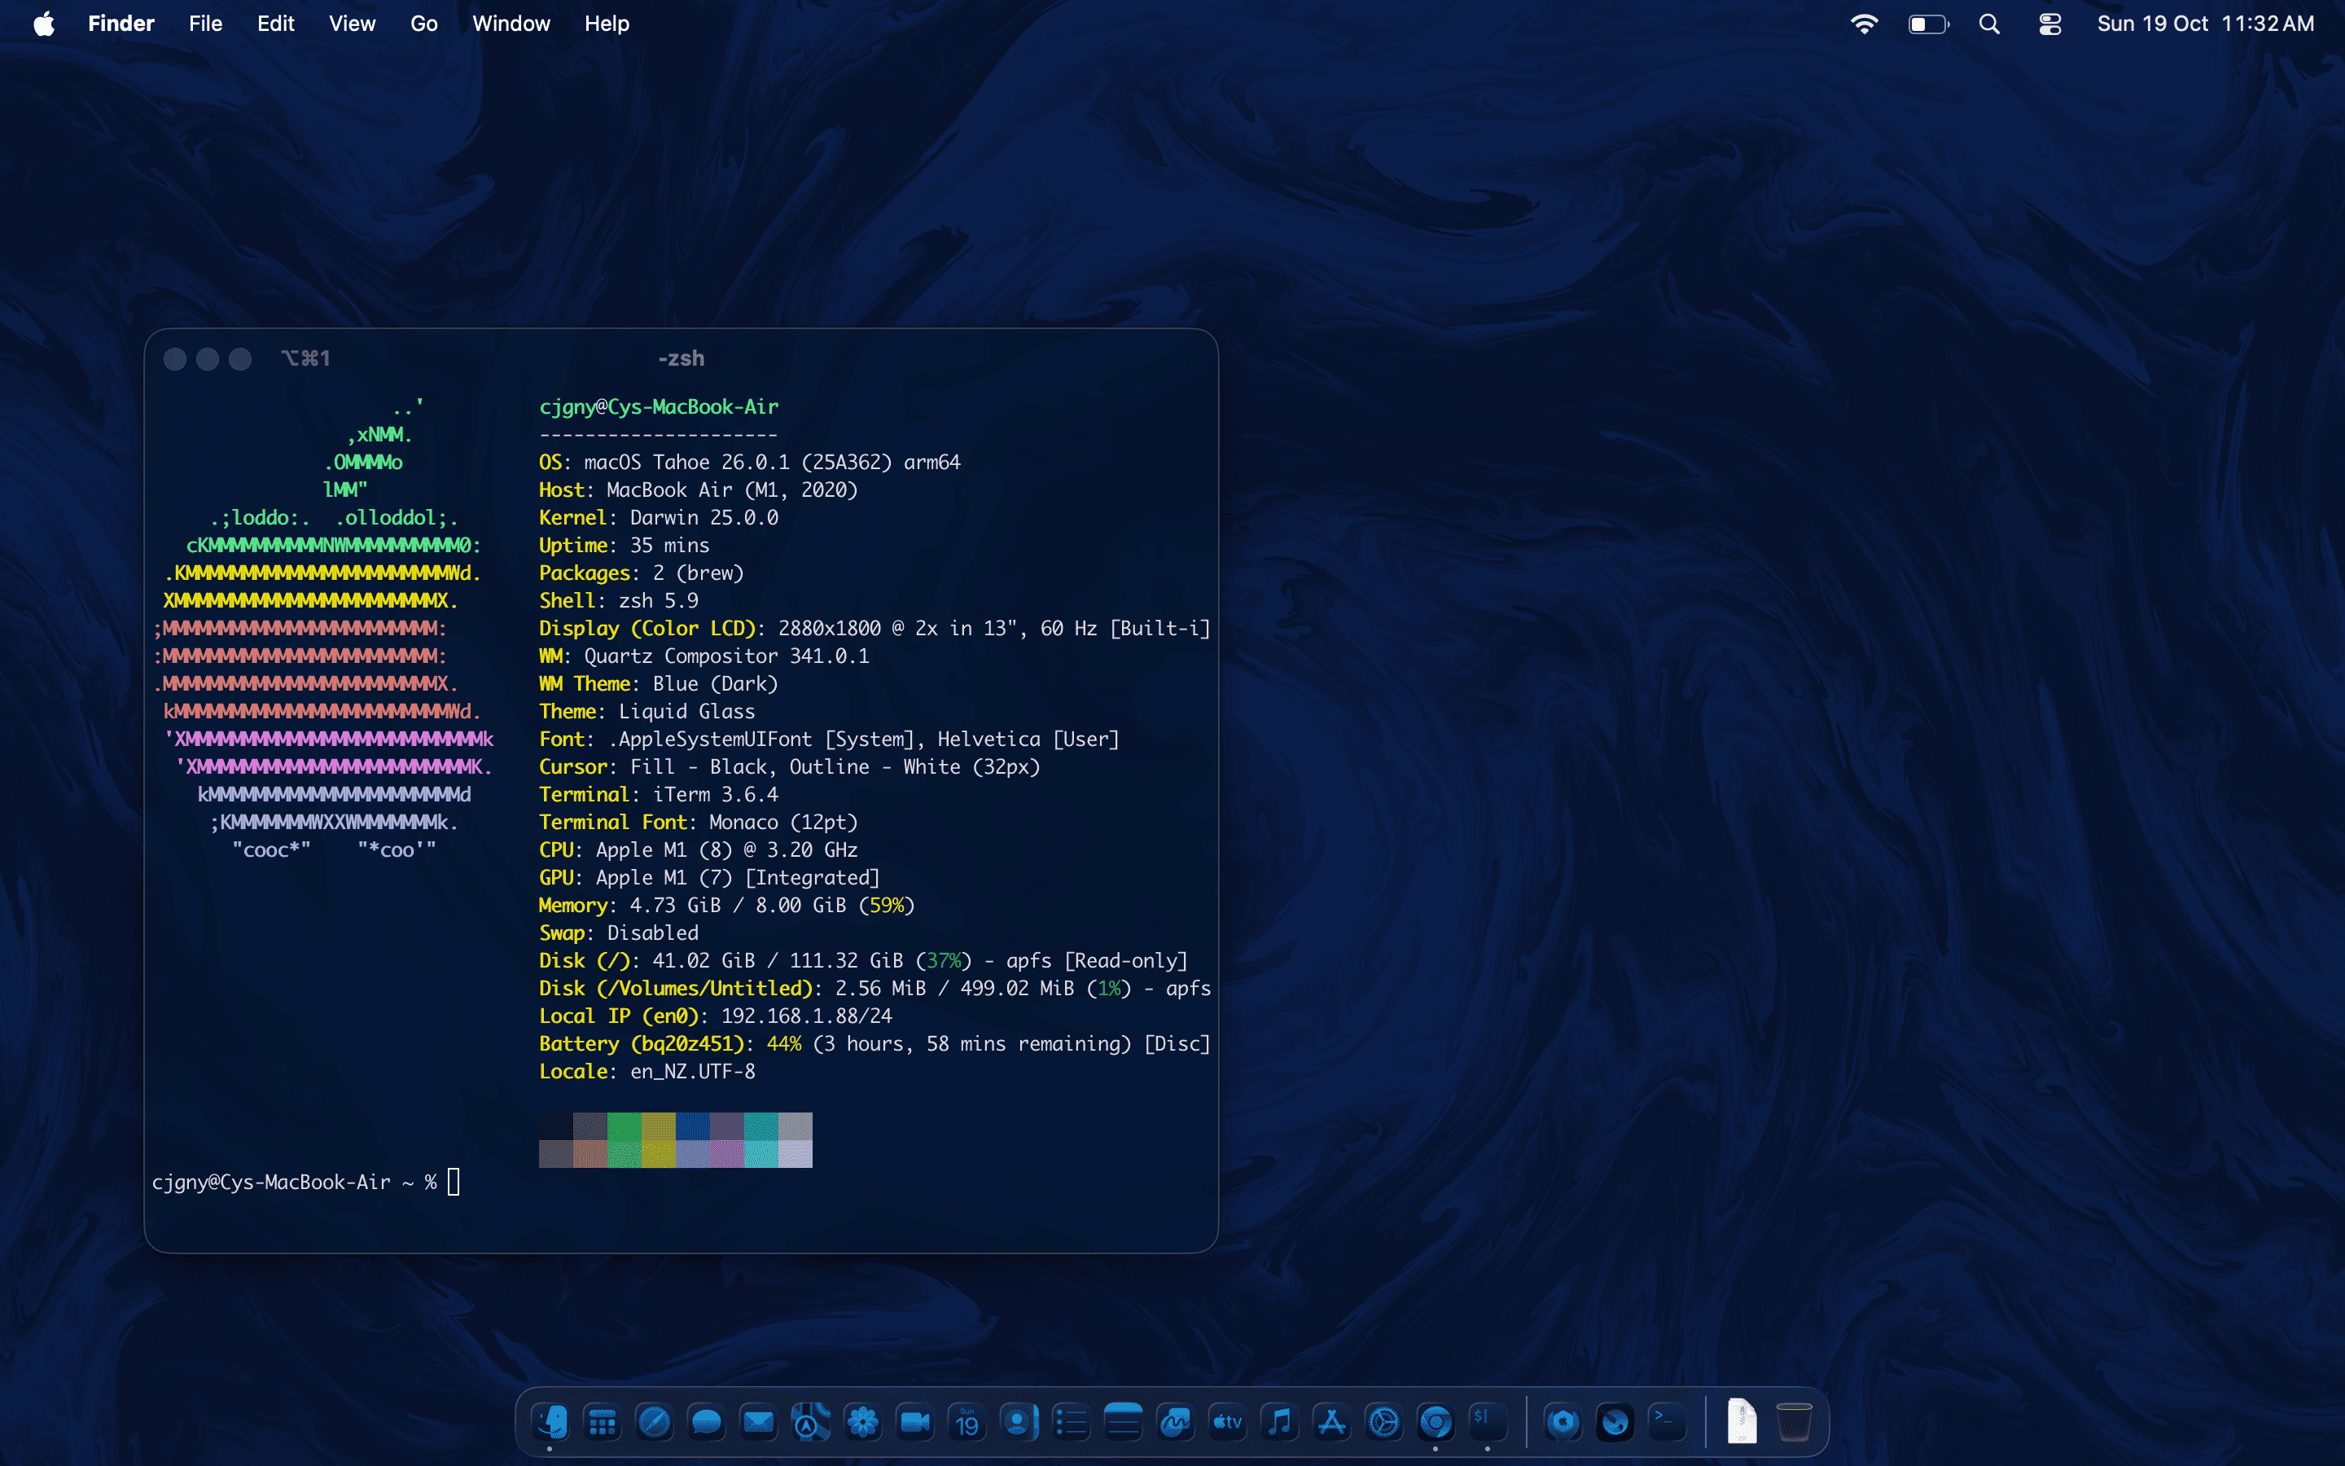
Task: Open the Music app icon
Action: point(1280,1421)
